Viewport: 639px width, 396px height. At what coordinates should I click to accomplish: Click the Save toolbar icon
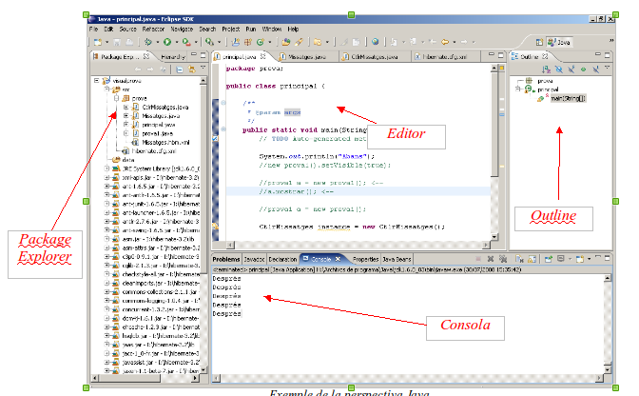coord(117,42)
